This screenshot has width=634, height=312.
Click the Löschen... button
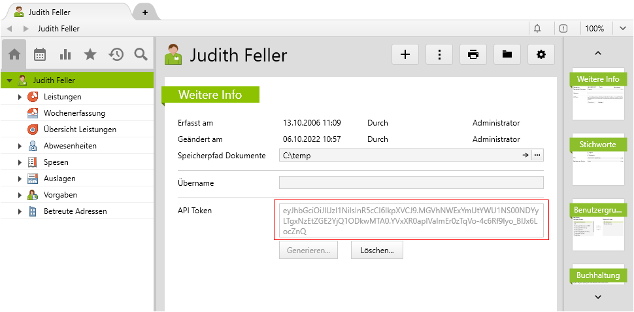click(x=377, y=250)
